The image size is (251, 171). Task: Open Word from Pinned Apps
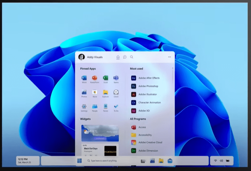coord(84,79)
